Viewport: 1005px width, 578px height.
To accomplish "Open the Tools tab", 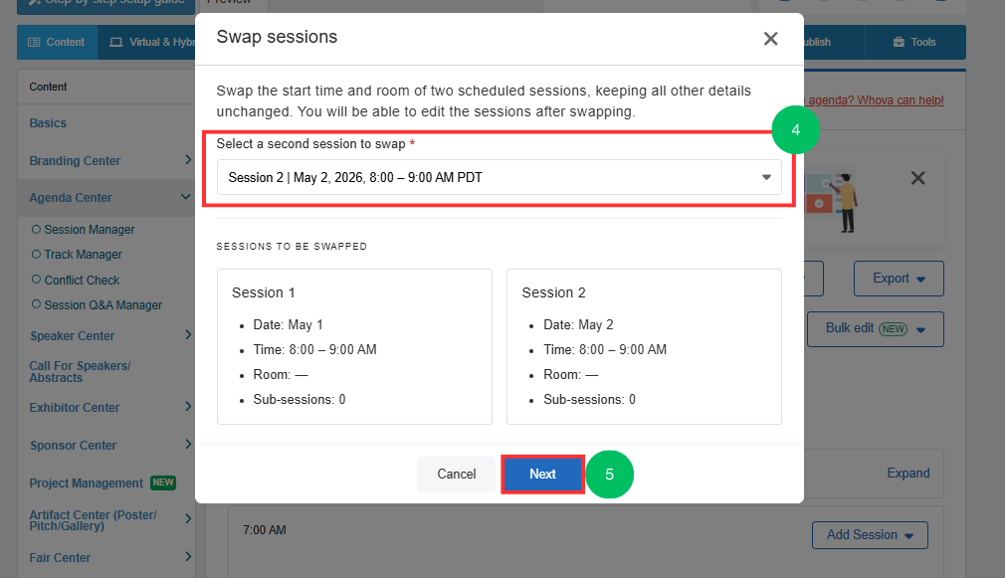I will point(914,43).
